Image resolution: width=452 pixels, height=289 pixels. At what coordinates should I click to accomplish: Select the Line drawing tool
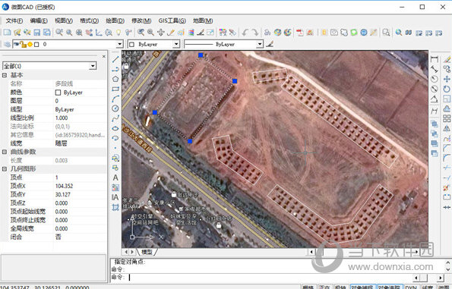[x=115, y=59]
